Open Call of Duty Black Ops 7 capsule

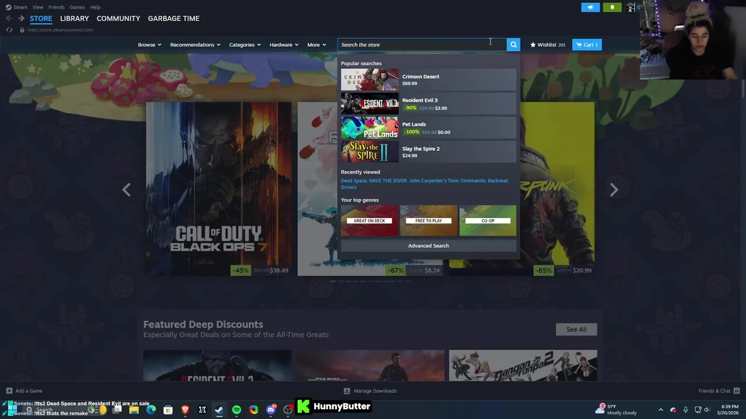click(x=219, y=189)
